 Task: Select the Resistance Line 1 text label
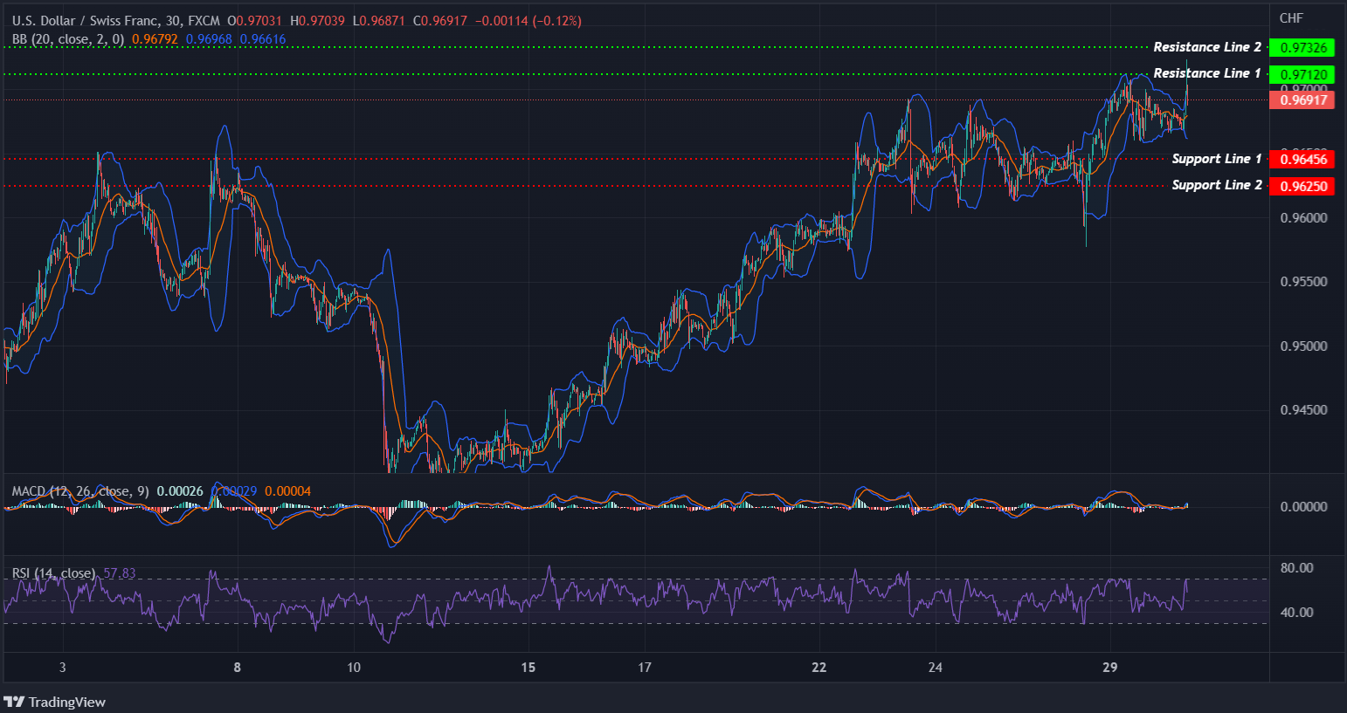tap(1206, 73)
